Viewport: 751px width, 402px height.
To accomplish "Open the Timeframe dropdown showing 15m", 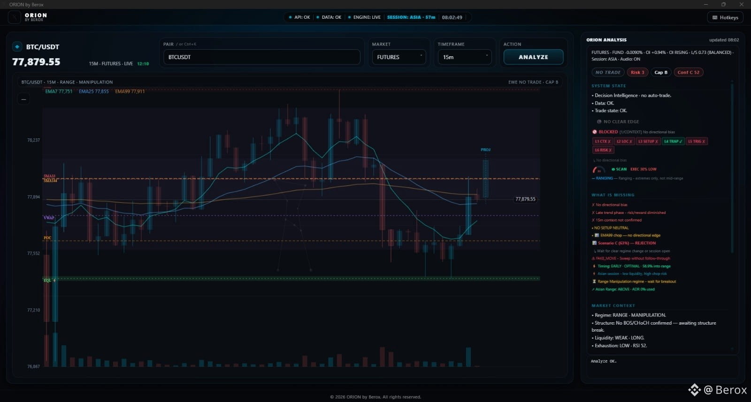I will pos(465,57).
